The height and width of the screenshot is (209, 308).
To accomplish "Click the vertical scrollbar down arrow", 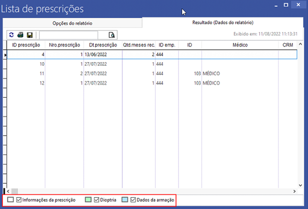I will [300, 185].
